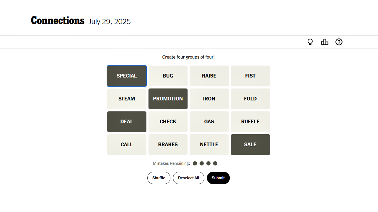Select the BRAKES tile

pos(168,145)
